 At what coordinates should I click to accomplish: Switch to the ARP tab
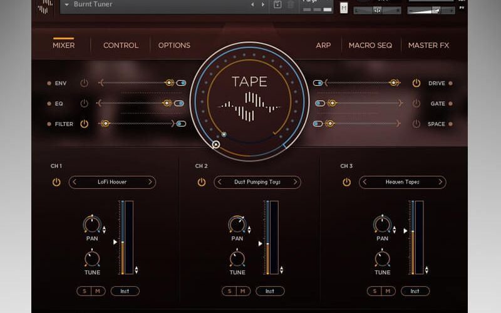pos(323,45)
